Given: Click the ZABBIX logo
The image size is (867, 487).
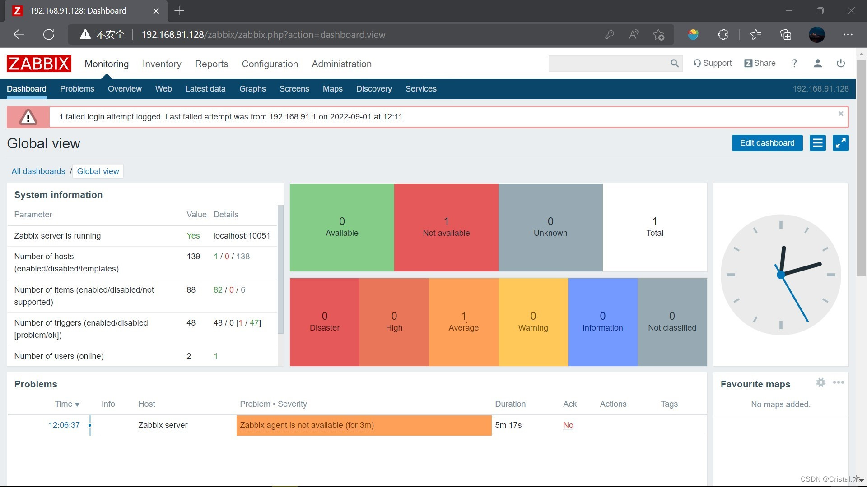Looking at the screenshot, I should (39, 64).
